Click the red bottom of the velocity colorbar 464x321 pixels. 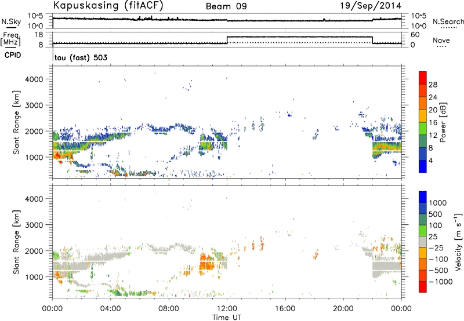423,287
